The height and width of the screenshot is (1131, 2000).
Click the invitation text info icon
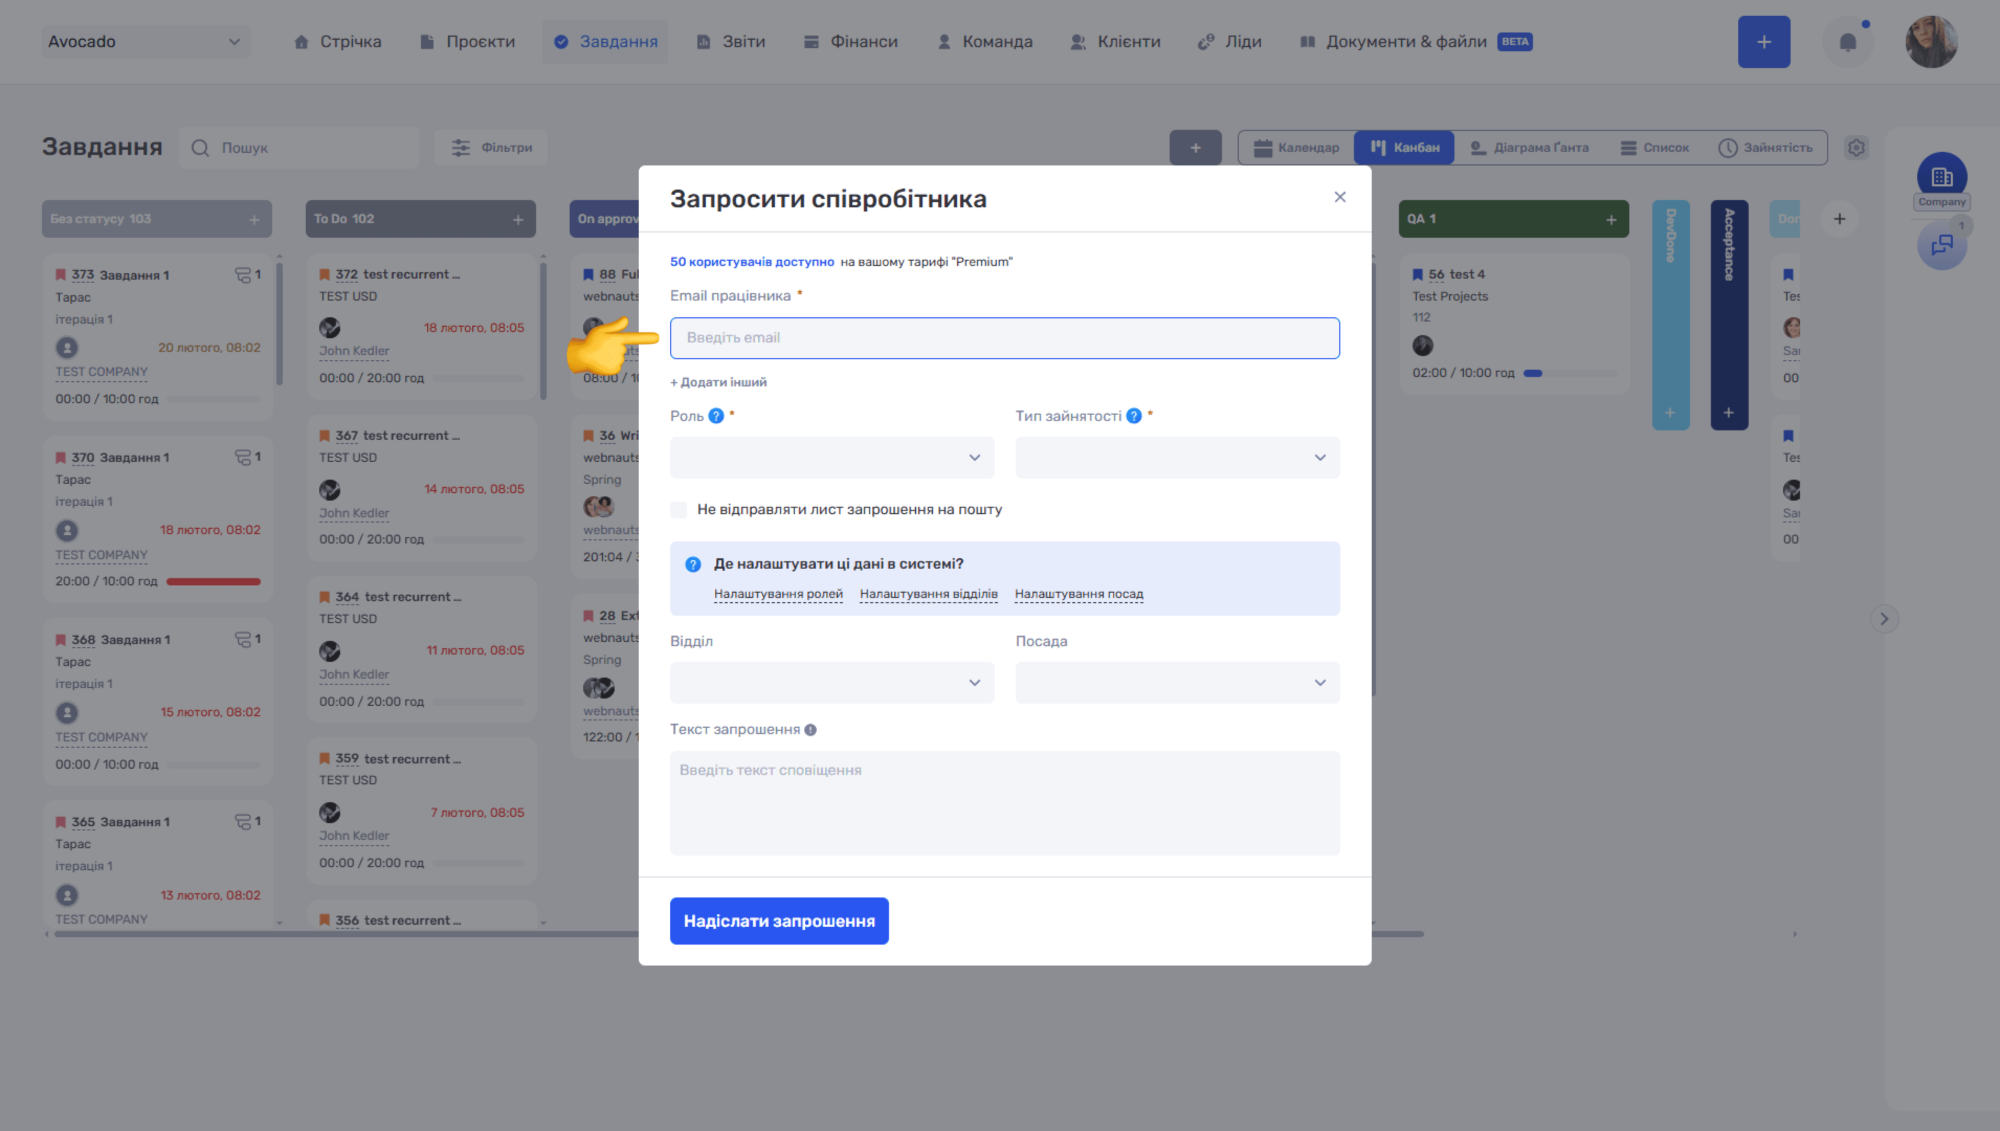(810, 730)
